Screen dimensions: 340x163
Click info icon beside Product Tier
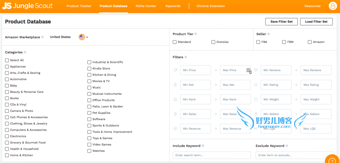[196, 34]
